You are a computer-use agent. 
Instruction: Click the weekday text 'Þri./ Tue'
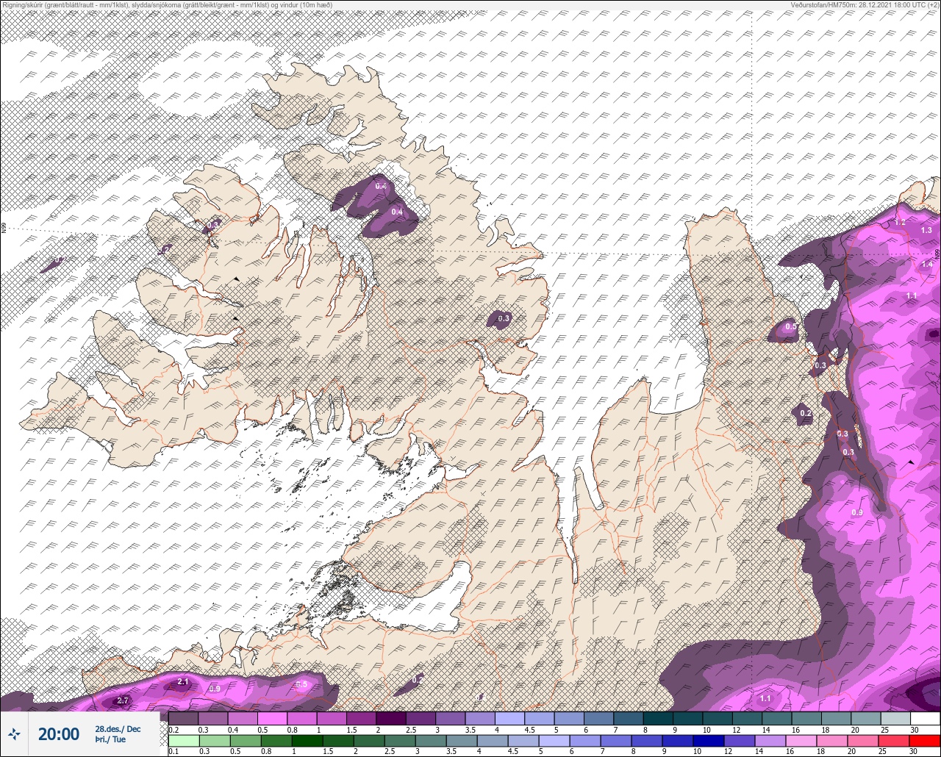click(x=110, y=740)
